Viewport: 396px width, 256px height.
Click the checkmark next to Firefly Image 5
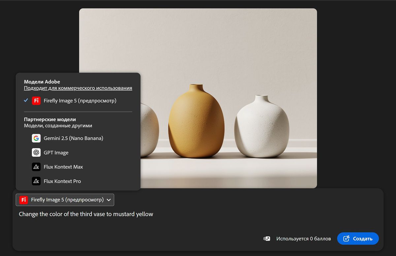pyautogui.click(x=26, y=100)
